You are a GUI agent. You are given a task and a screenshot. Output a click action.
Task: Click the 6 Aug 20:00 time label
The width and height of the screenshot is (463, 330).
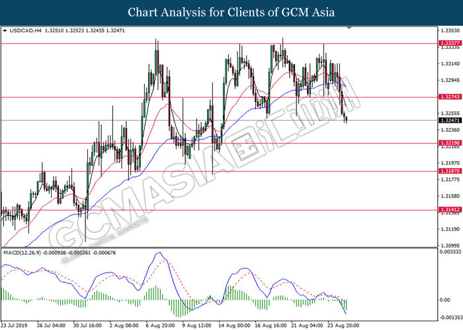(x=160, y=325)
